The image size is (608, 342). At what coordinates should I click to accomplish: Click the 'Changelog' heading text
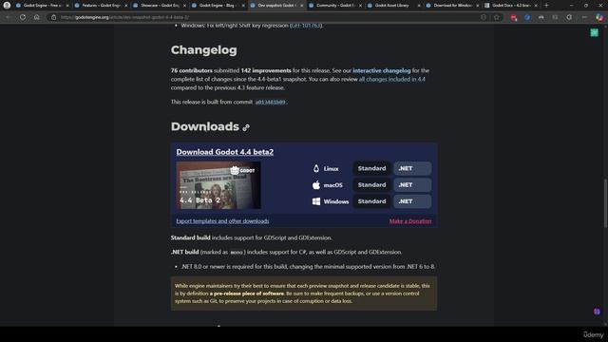[x=203, y=50]
